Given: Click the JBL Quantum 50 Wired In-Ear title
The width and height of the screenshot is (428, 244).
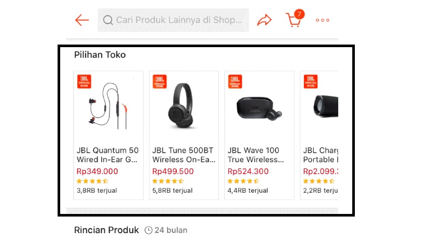Looking at the screenshot, I should pos(108,155).
